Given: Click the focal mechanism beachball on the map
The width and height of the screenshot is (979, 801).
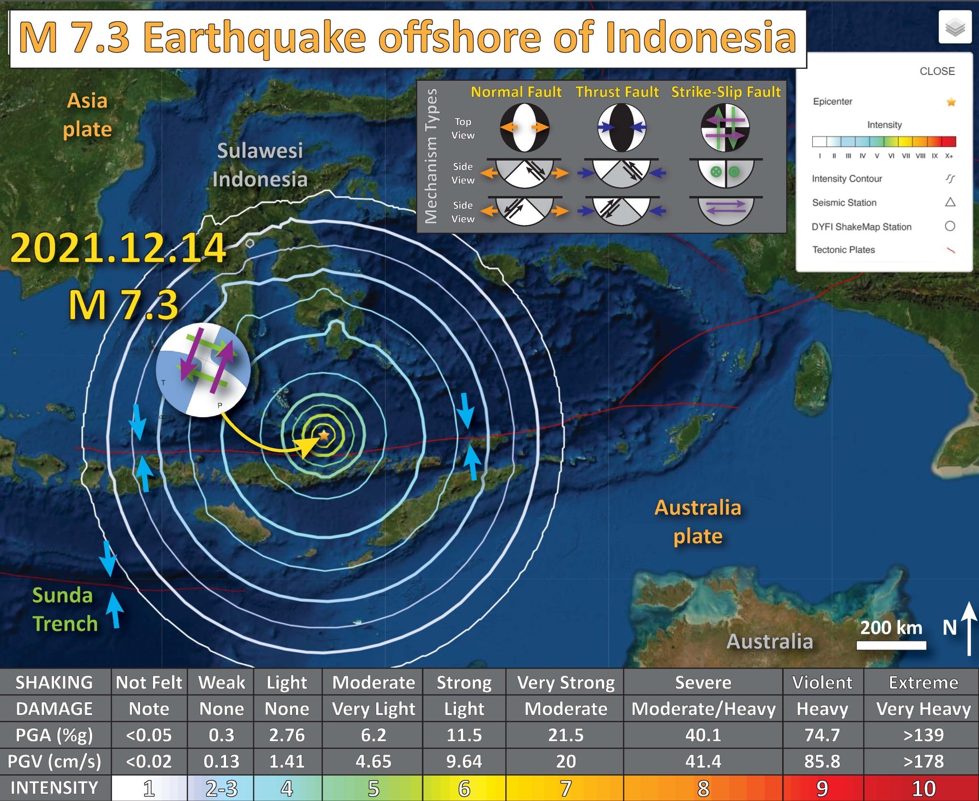Looking at the screenshot, I should [203, 370].
